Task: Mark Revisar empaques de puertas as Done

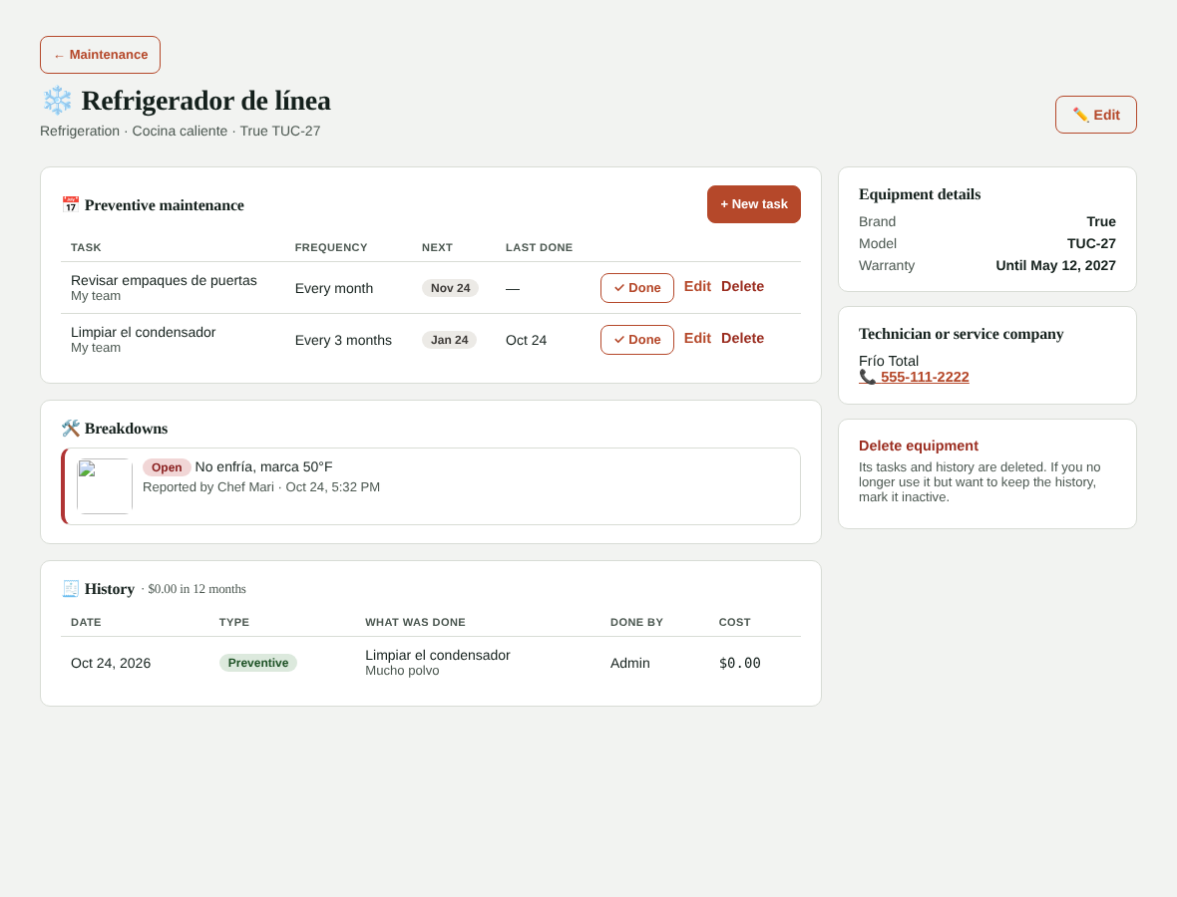Action: (637, 288)
